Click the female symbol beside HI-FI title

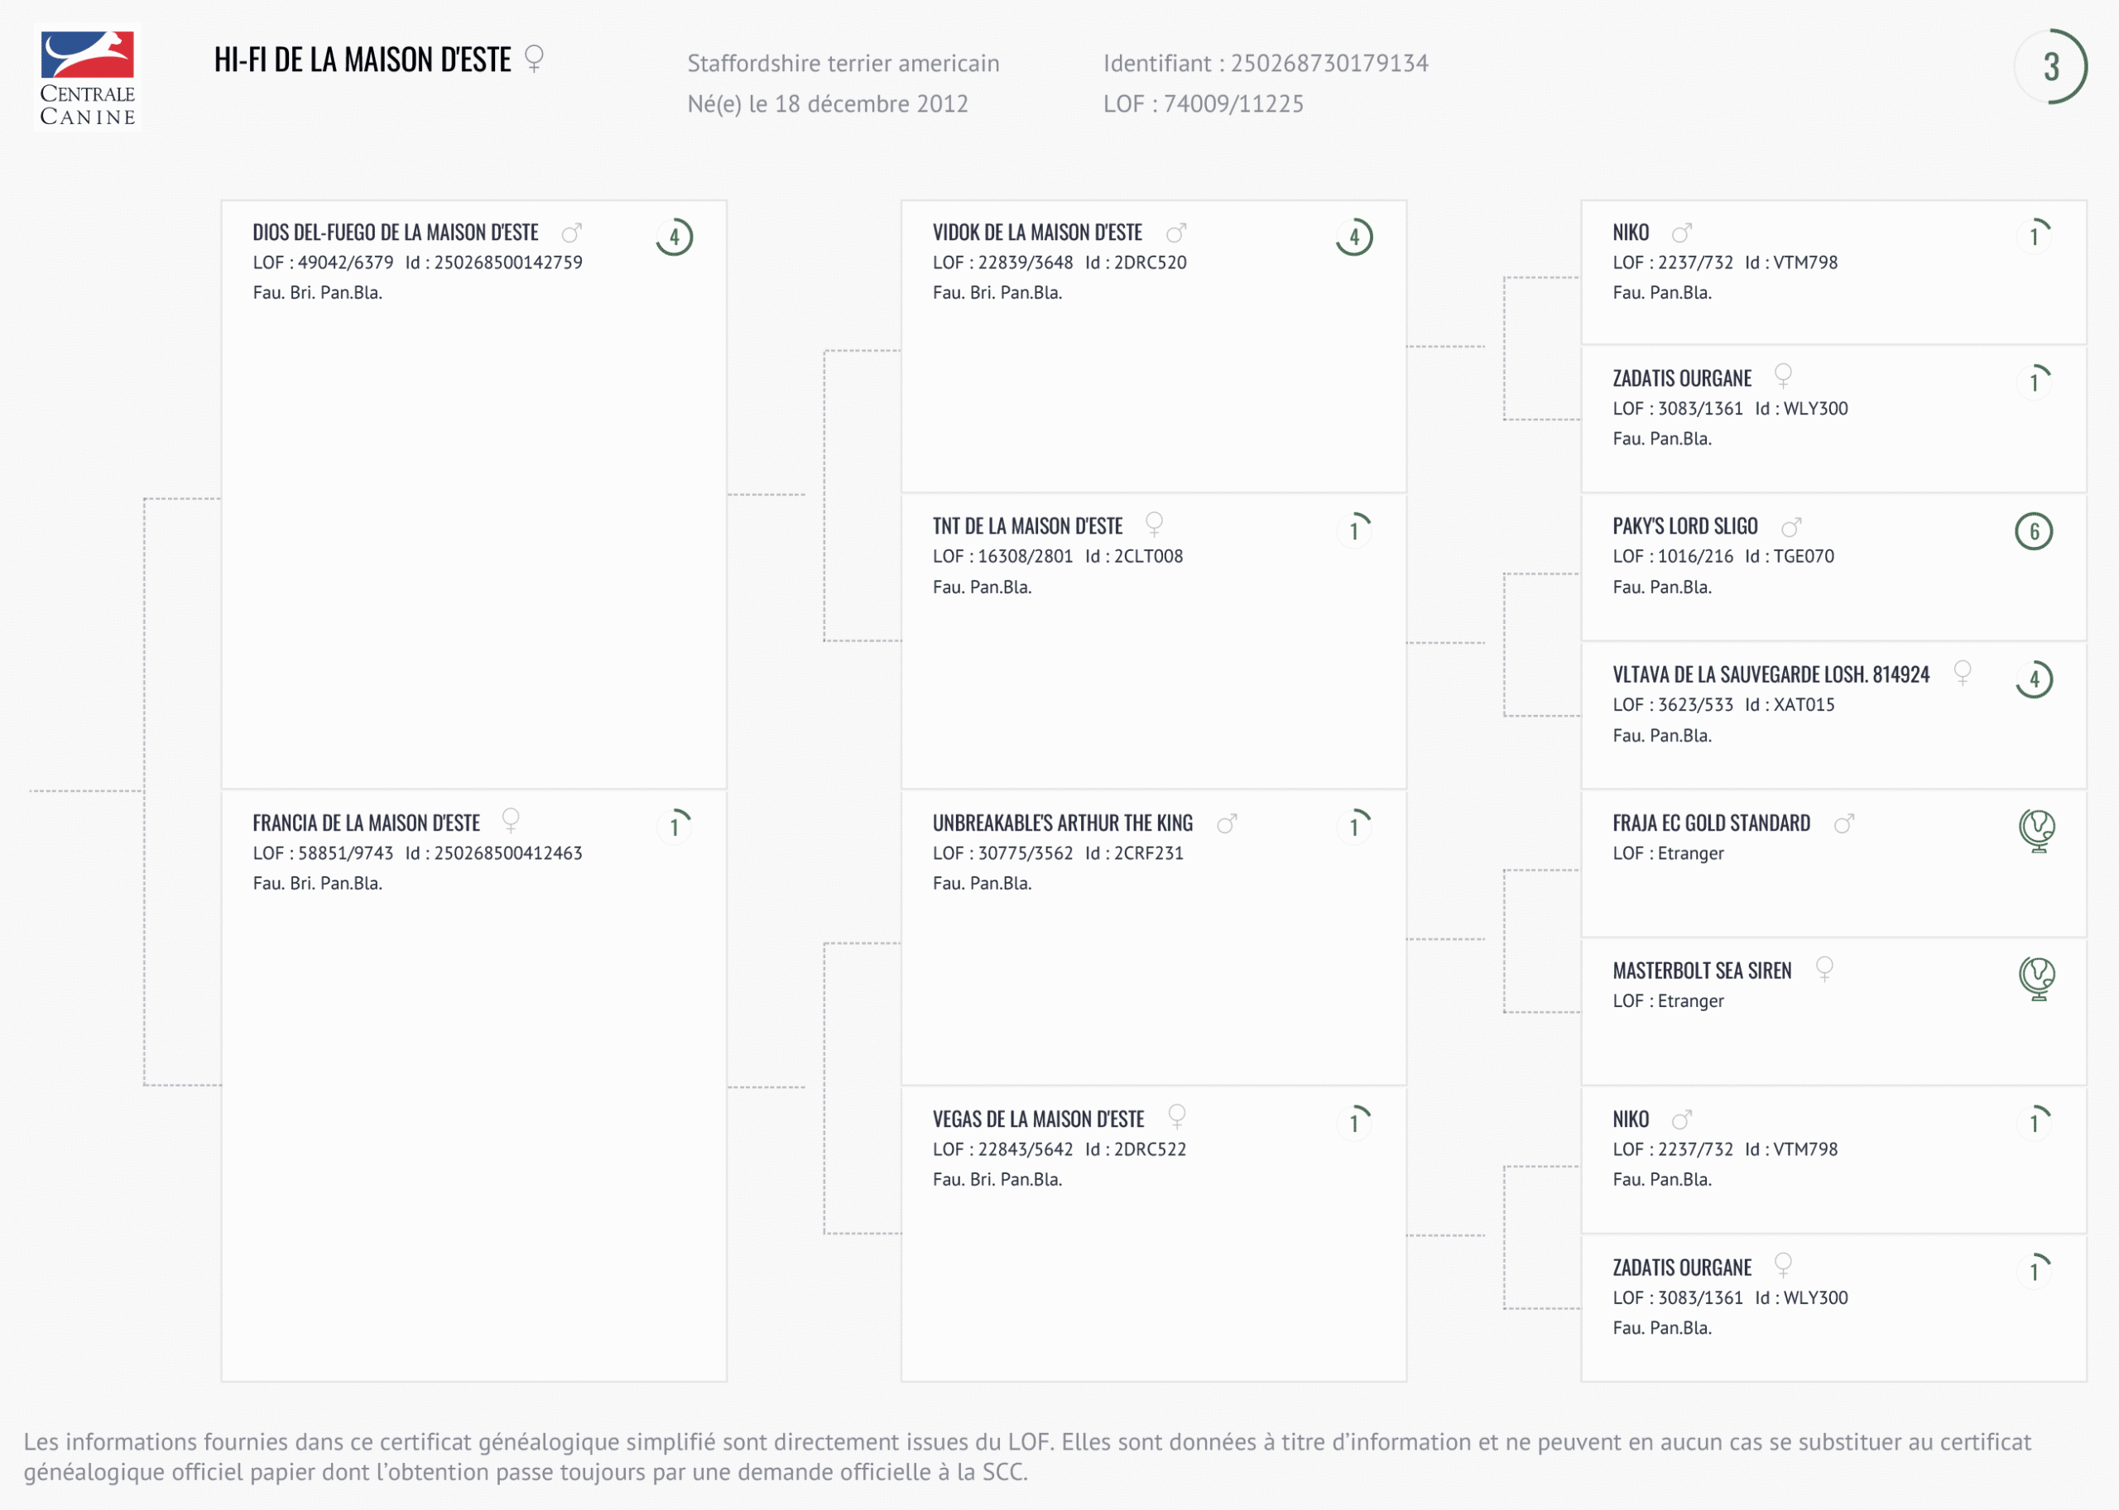(x=534, y=59)
